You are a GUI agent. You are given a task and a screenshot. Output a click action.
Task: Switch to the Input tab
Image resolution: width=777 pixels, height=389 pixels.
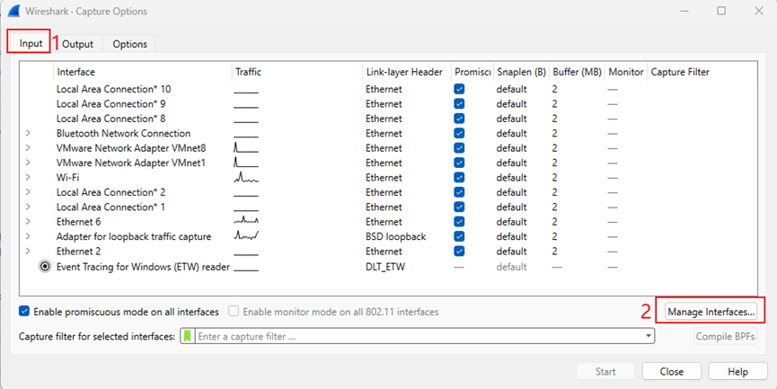click(31, 43)
